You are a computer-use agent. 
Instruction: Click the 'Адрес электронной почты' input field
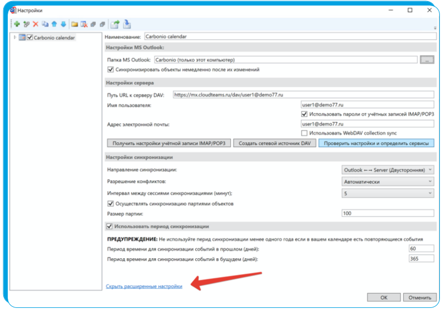pos(367,124)
